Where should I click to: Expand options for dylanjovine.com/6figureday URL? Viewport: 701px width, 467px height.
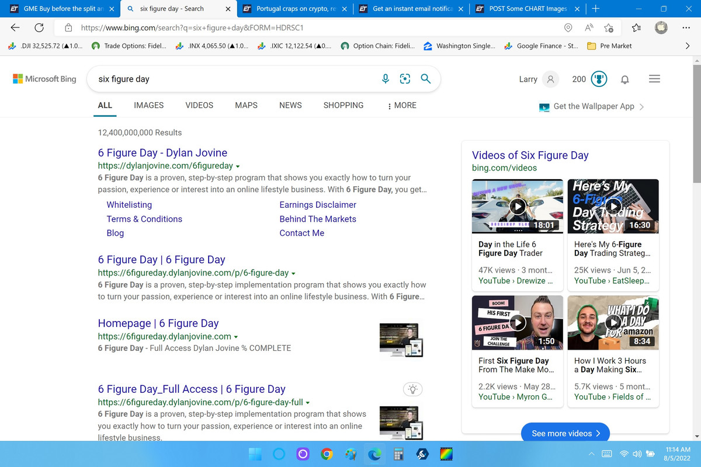(238, 166)
